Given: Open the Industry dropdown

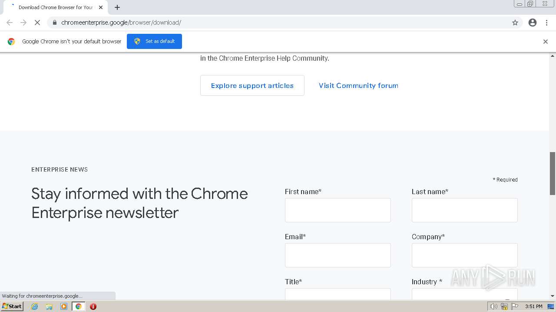Looking at the screenshot, I should pos(465,294).
